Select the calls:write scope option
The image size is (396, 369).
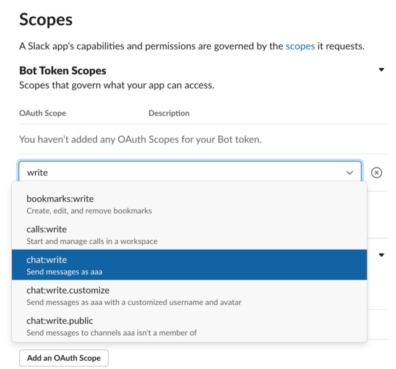(x=189, y=235)
